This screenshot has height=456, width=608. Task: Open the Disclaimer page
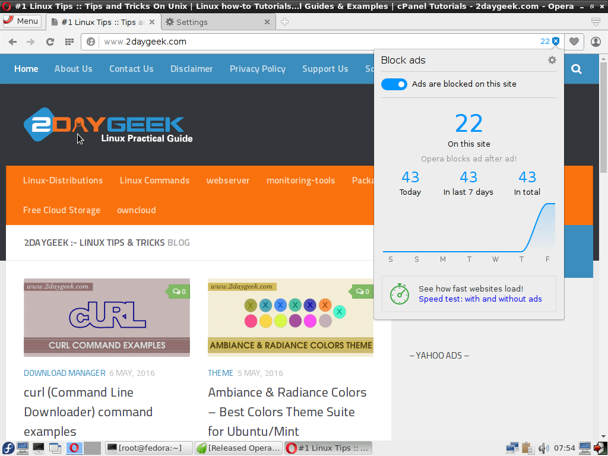pyautogui.click(x=192, y=69)
